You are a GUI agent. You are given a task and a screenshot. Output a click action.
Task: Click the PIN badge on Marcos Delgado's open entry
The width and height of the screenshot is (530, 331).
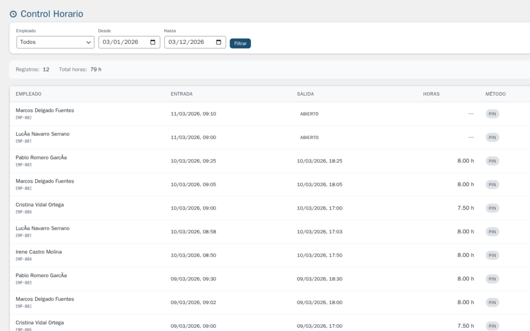click(x=492, y=113)
